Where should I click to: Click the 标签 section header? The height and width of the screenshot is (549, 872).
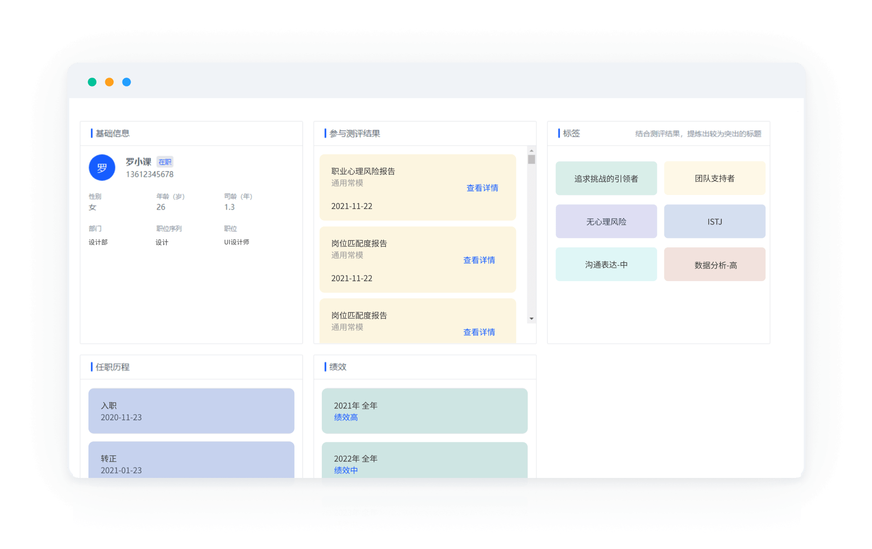[571, 133]
